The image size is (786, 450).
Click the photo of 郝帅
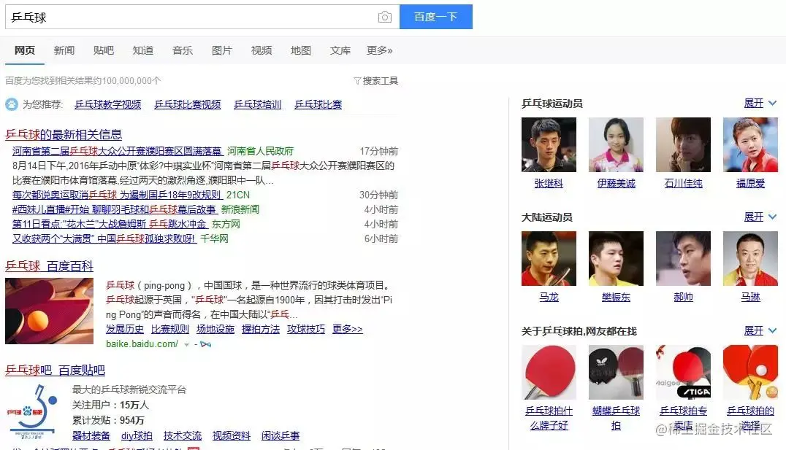683,258
